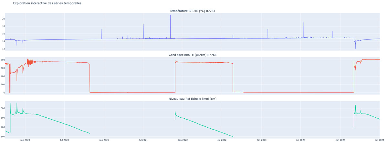Click the 'Jul 2021' x-axis label
This screenshot has height=146, width=387.
143,140
